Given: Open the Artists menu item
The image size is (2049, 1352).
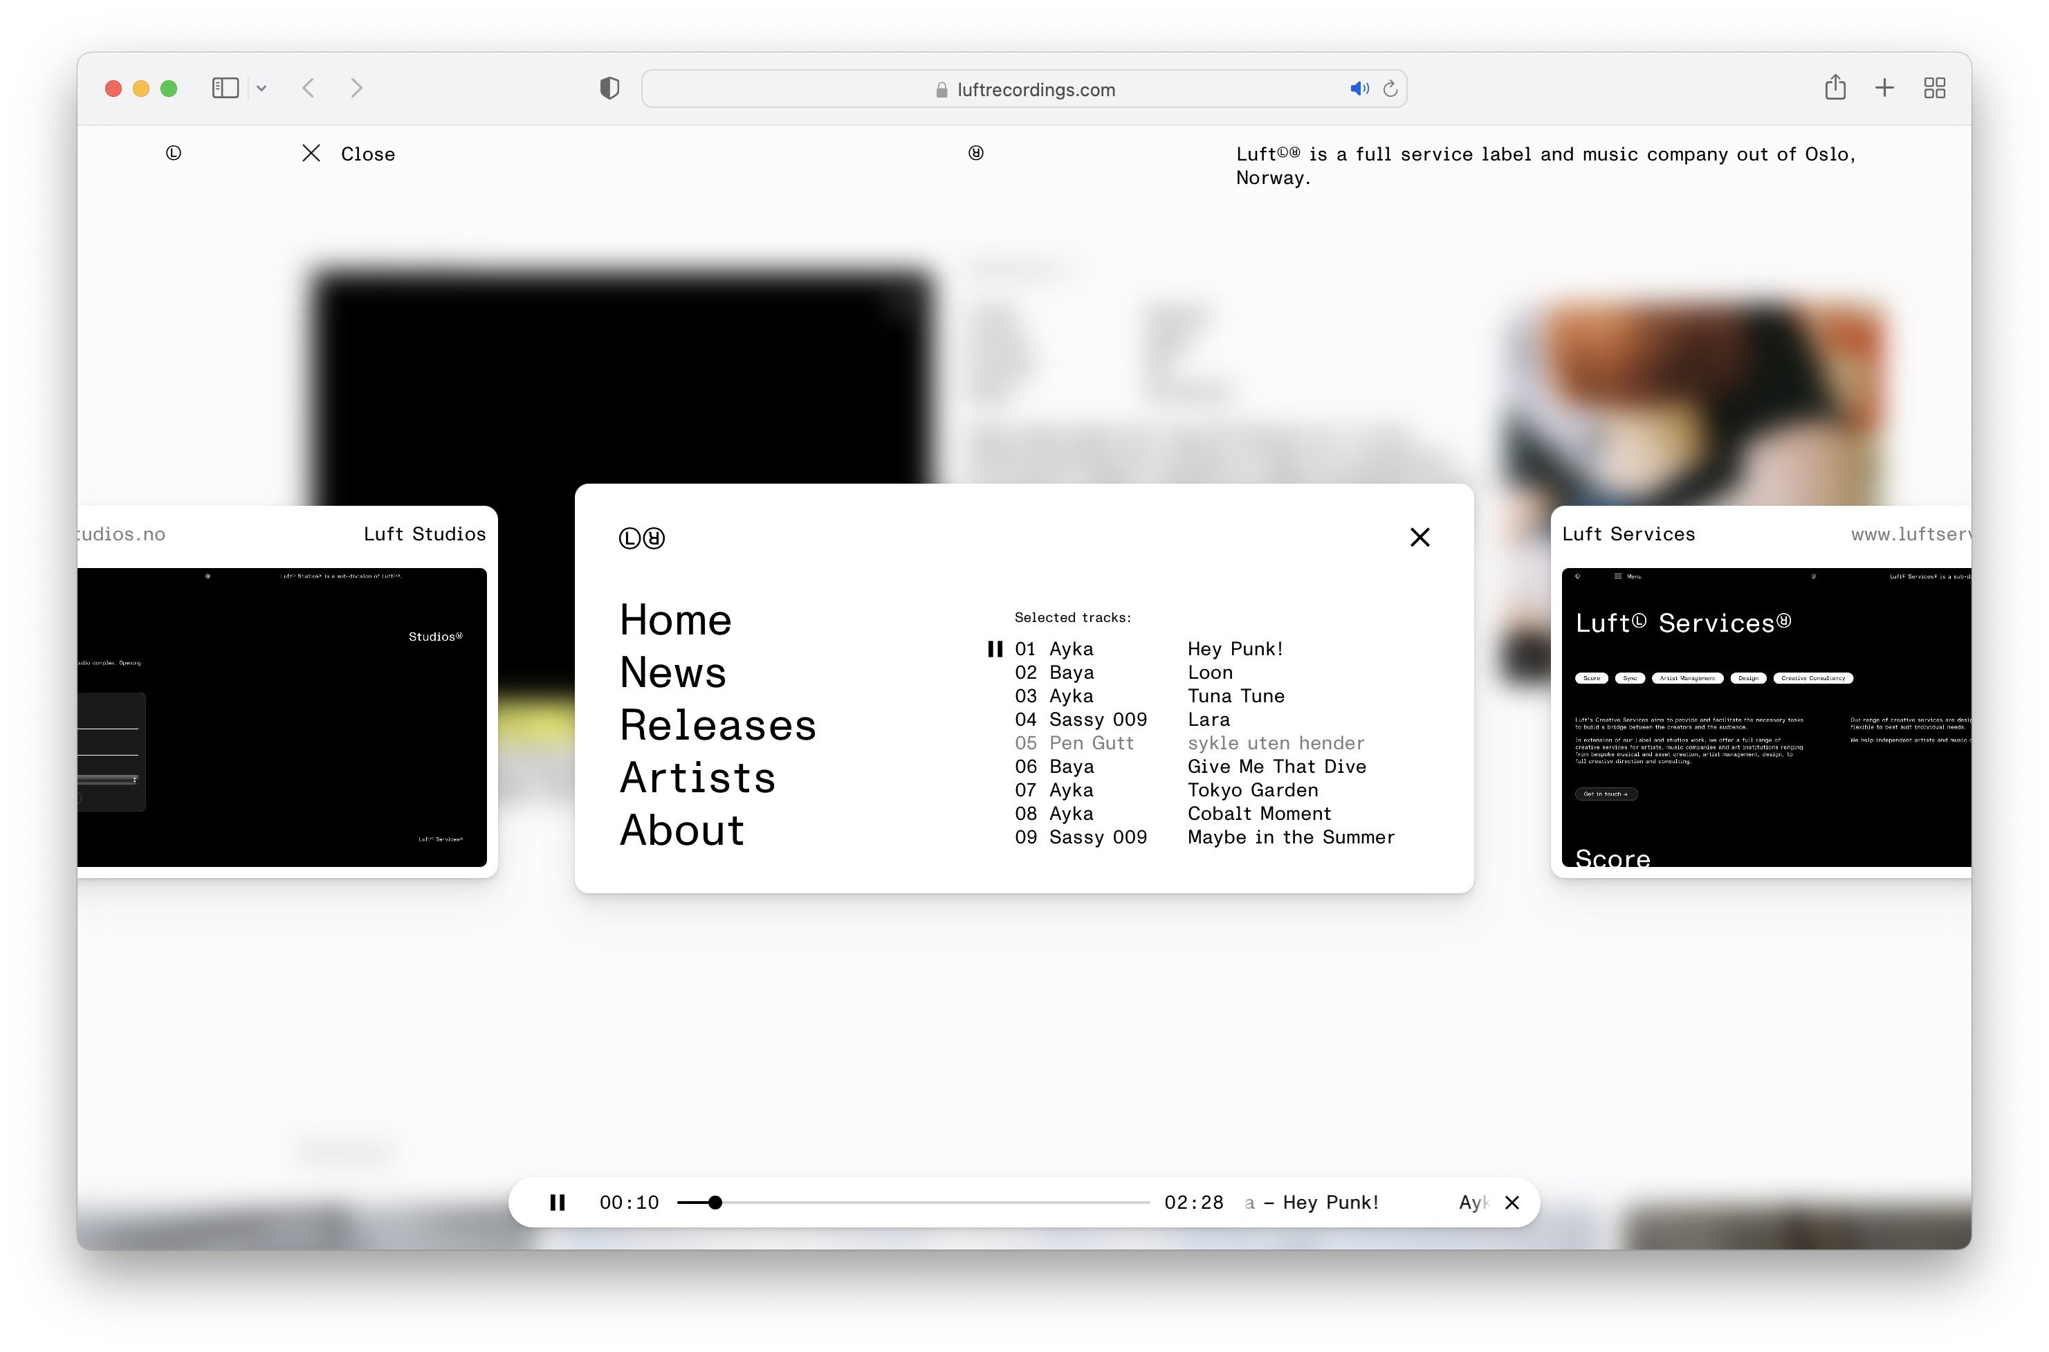Looking at the screenshot, I should pos(697,778).
